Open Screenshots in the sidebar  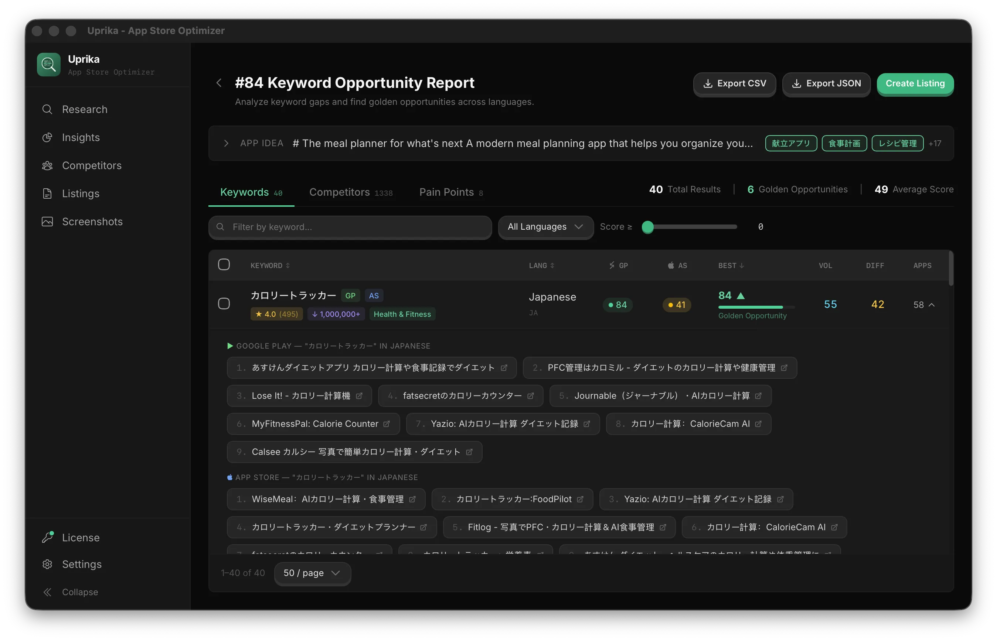click(108, 222)
